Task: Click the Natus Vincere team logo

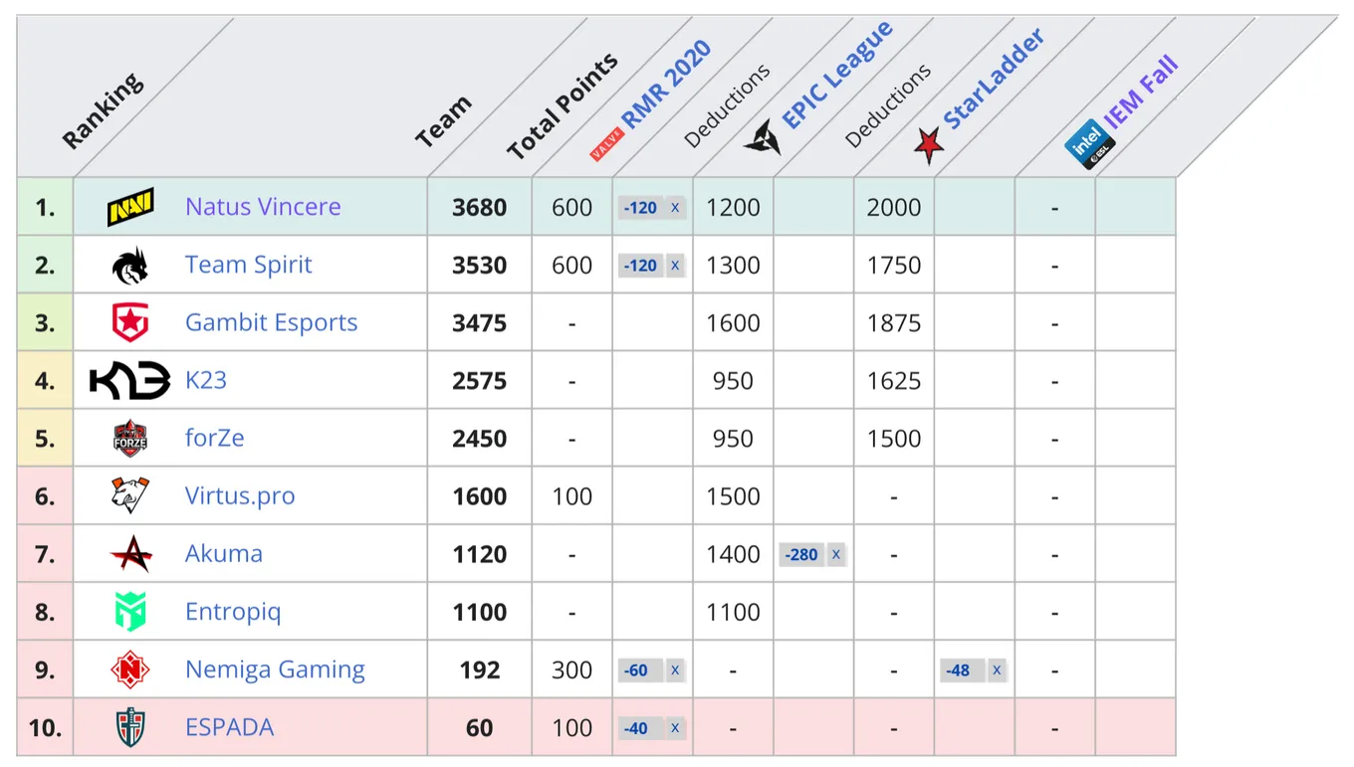Action: tap(130, 207)
